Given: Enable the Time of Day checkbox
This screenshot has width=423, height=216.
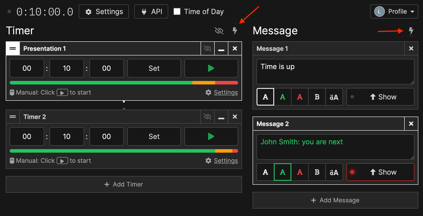Looking at the screenshot, I should tap(177, 11).
